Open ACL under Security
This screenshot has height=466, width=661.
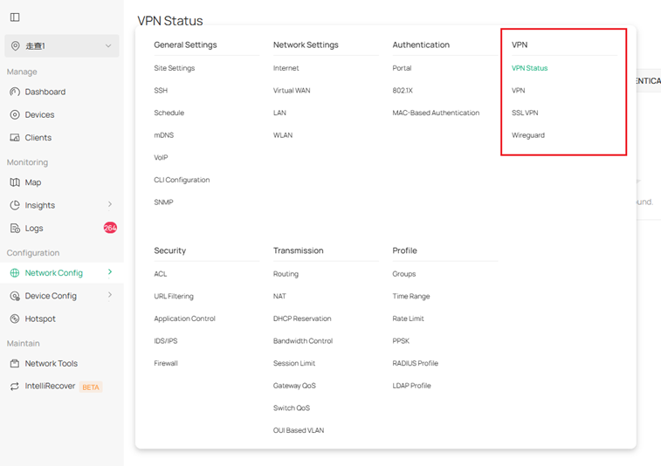click(161, 274)
